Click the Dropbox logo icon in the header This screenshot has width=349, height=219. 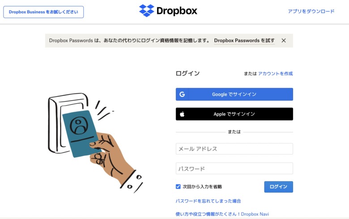click(146, 10)
